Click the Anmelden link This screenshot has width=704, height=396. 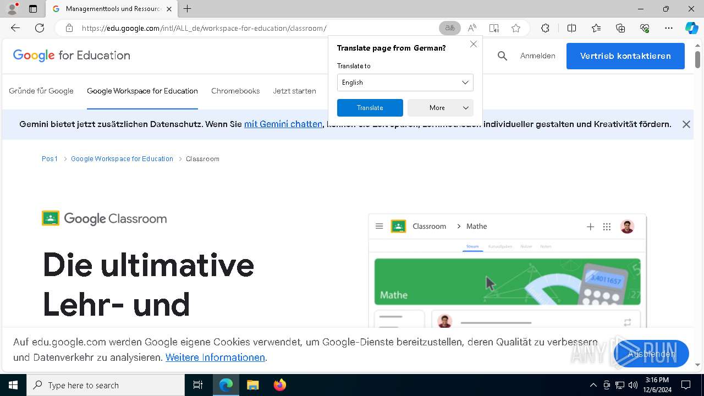537,56
